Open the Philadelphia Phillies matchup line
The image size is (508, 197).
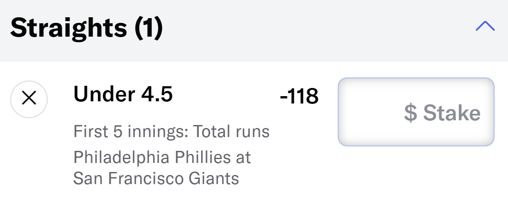pos(162,157)
